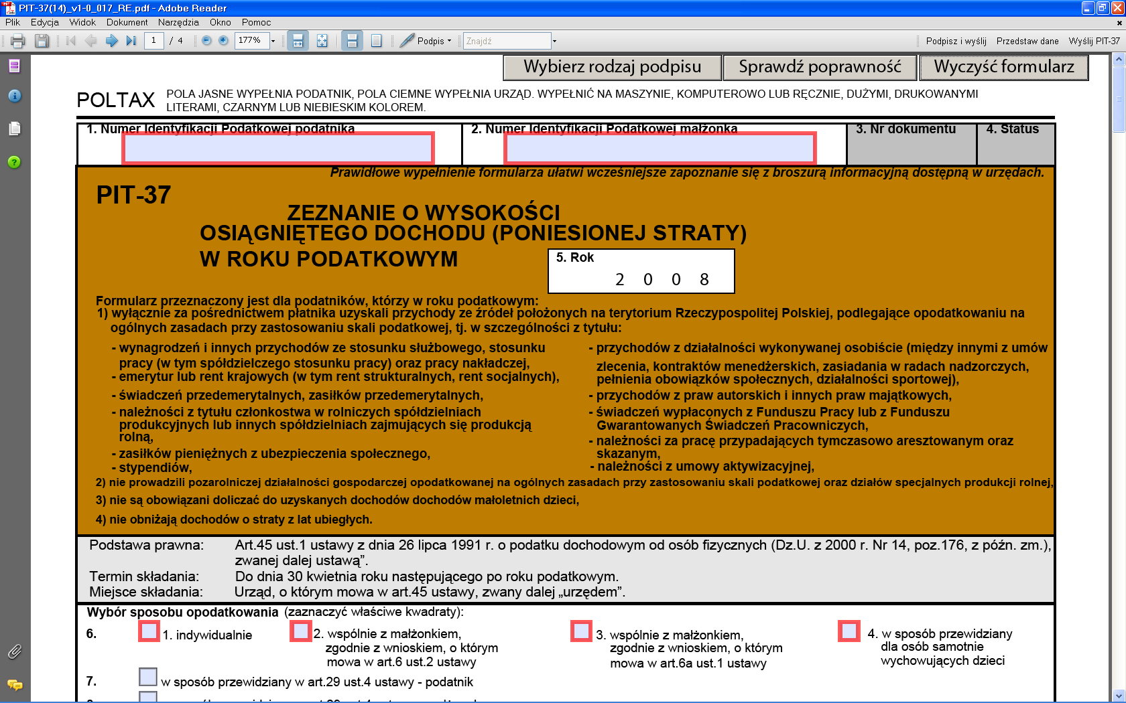The image size is (1126, 703).
Task: Click Przedstaw dane toolbar button
Action: point(1027,41)
